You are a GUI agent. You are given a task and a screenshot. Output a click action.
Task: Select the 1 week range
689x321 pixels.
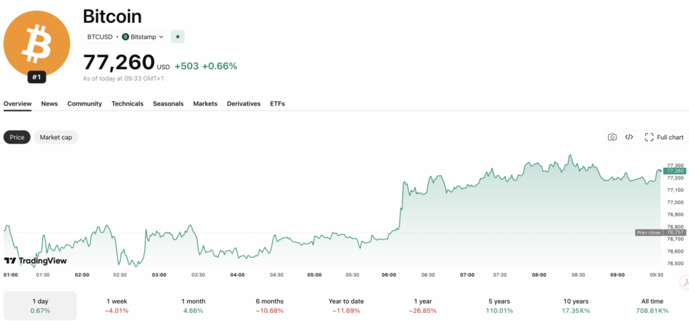(x=116, y=306)
